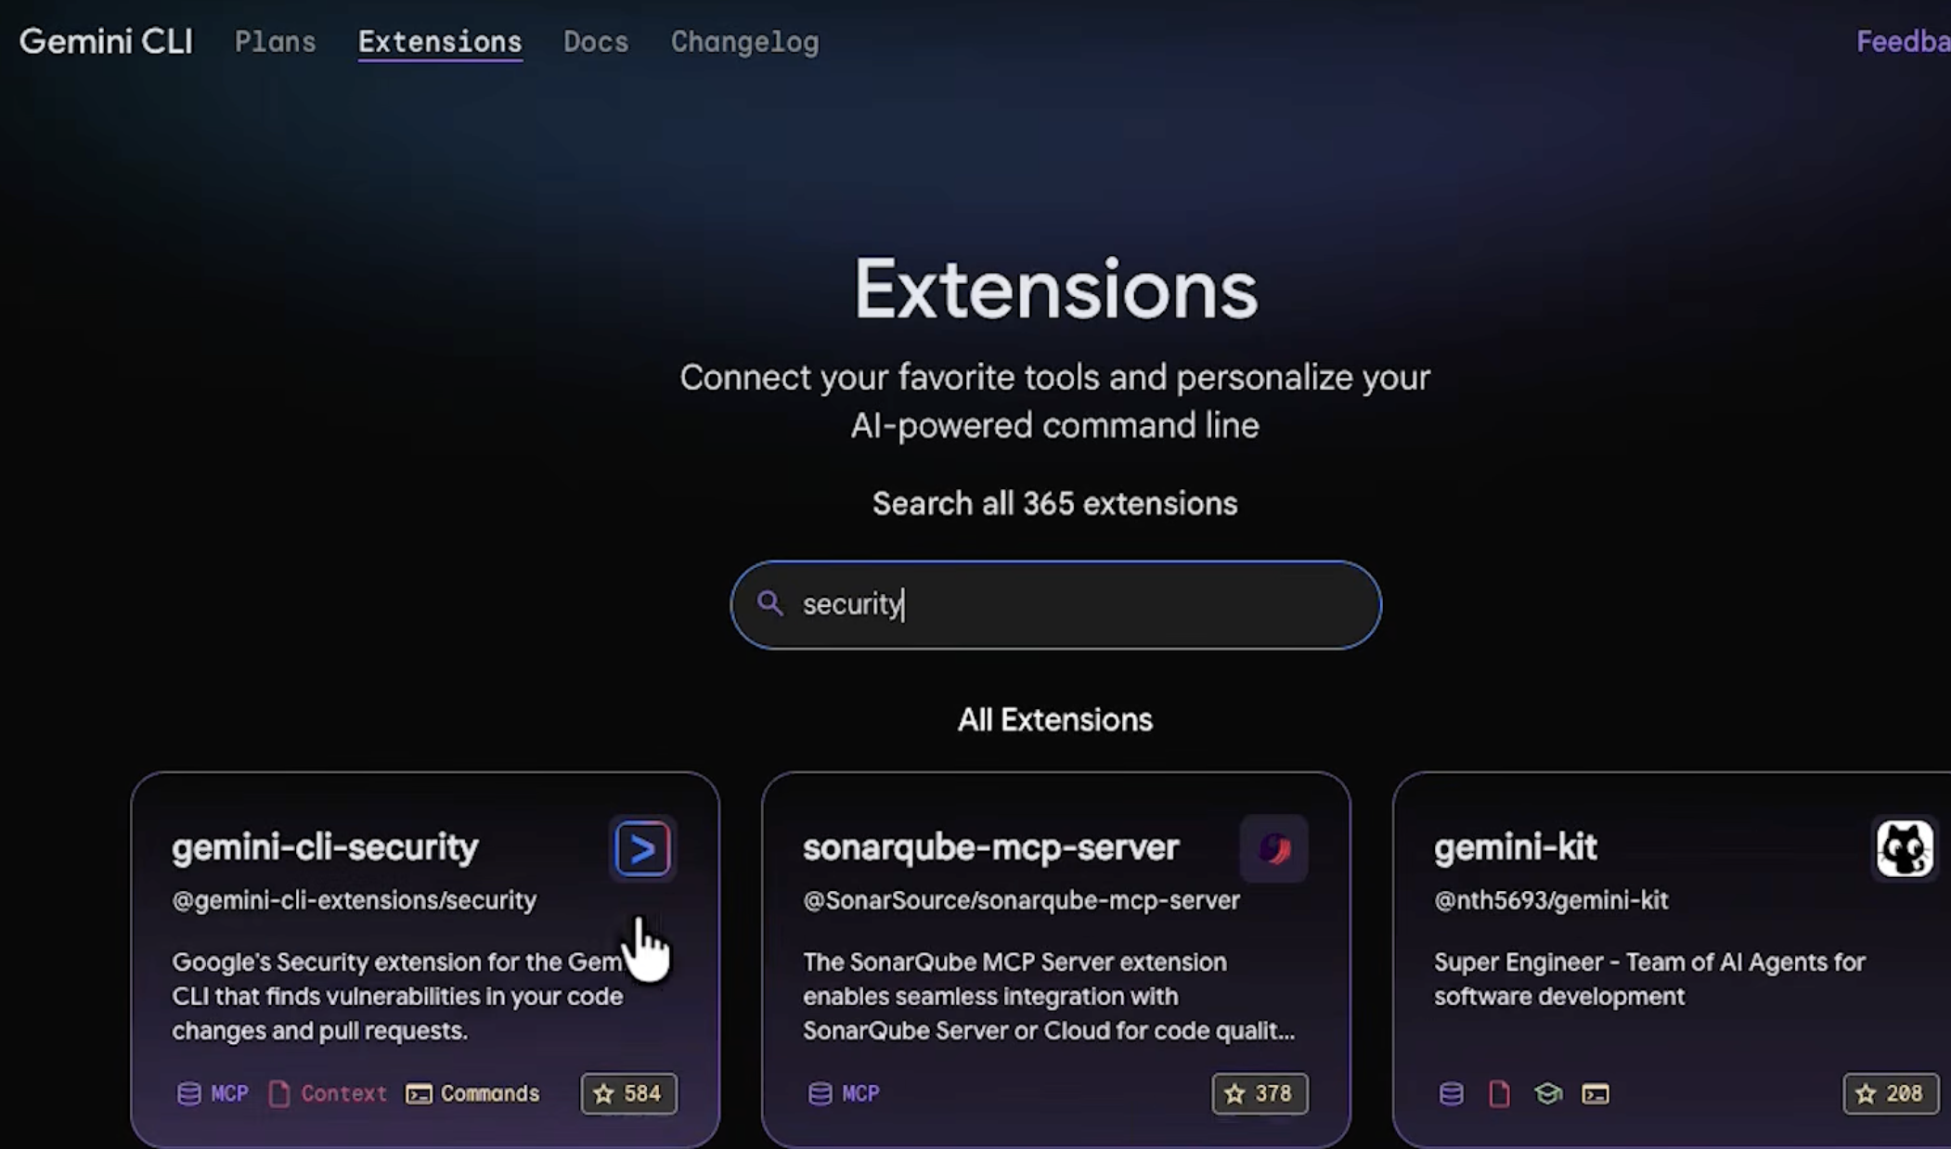Click the 378 stars button
Image resolution: width=1951 pixels, height=1149 pixels.
pyautogui.click(x=1260, y=1093)
